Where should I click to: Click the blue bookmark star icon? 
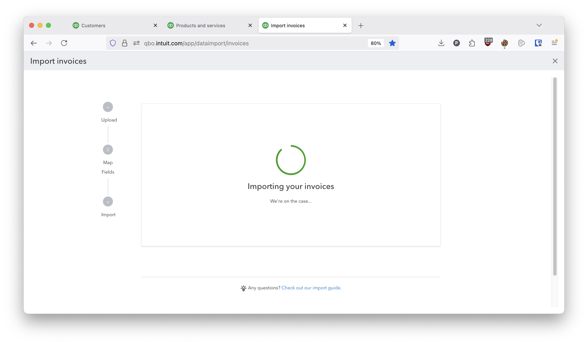click(392, 43)
